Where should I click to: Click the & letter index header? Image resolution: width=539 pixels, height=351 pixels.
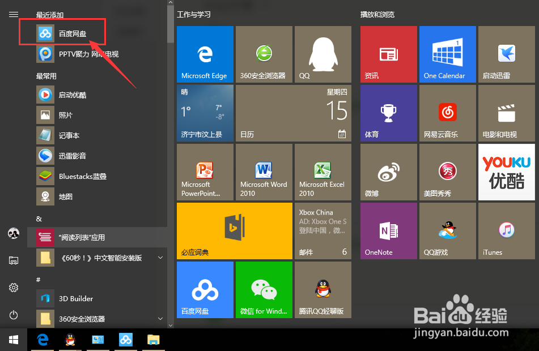click(x=39, y=219)
